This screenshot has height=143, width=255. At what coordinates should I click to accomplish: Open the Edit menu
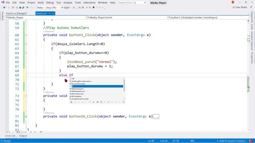tap(14, 3)
